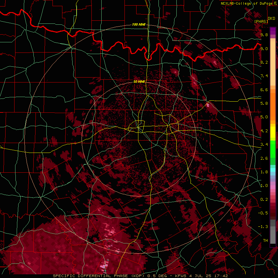
Task: Click the "DKD" legend unit label
Action: [x=272, y=19]
